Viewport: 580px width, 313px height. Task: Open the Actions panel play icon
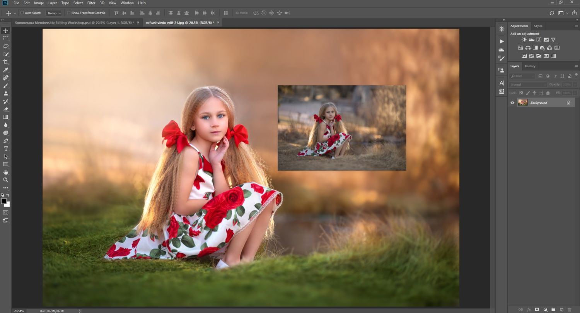click(502, 41)
